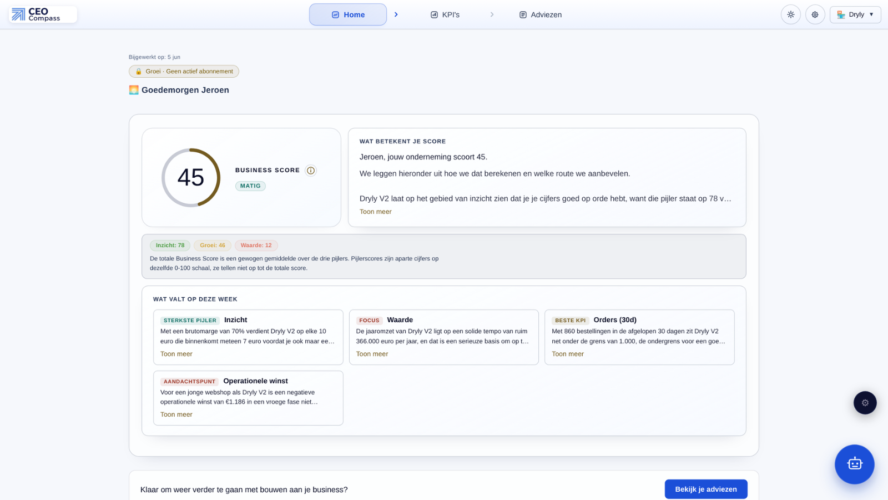This screenshot has width=888, height=500.
Task: Click the Bijgewerkt op: 5 jun text
Action: [154, 57]
